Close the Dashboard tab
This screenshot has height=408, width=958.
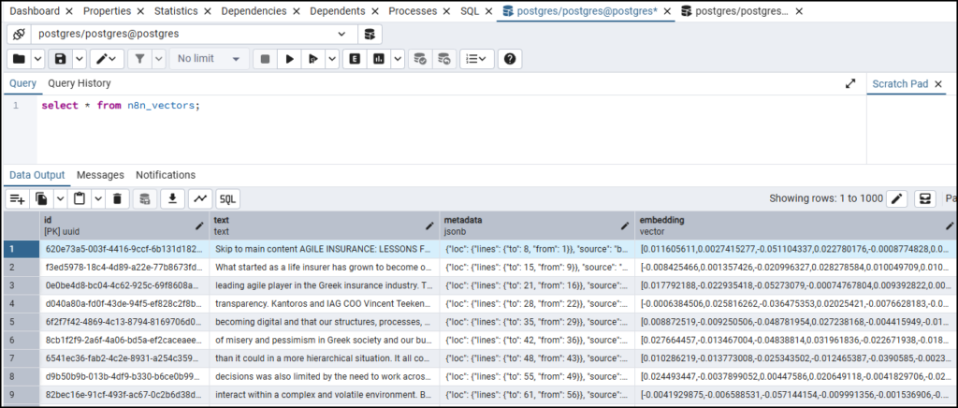tap(68, 11)
